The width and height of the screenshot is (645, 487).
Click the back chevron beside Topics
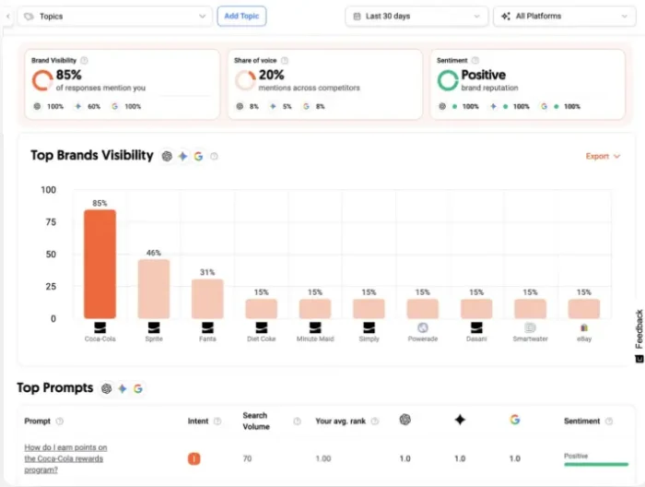click(x=7, y=17)
